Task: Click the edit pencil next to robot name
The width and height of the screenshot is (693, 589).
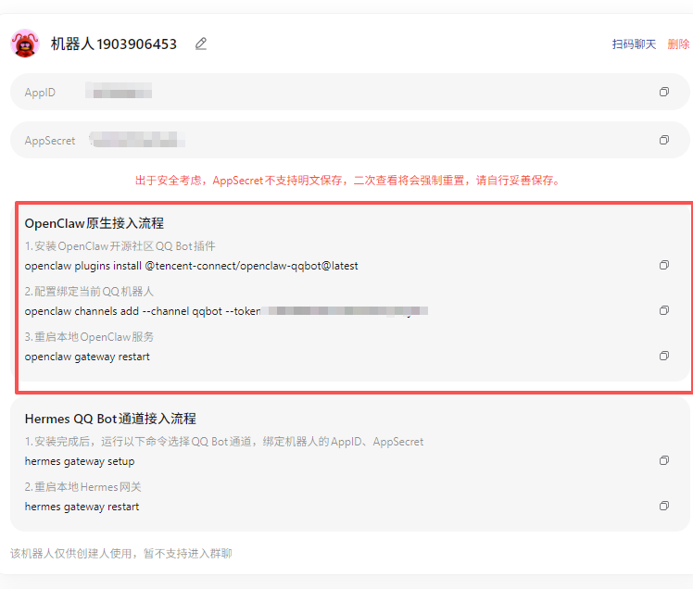Action: 201,44
